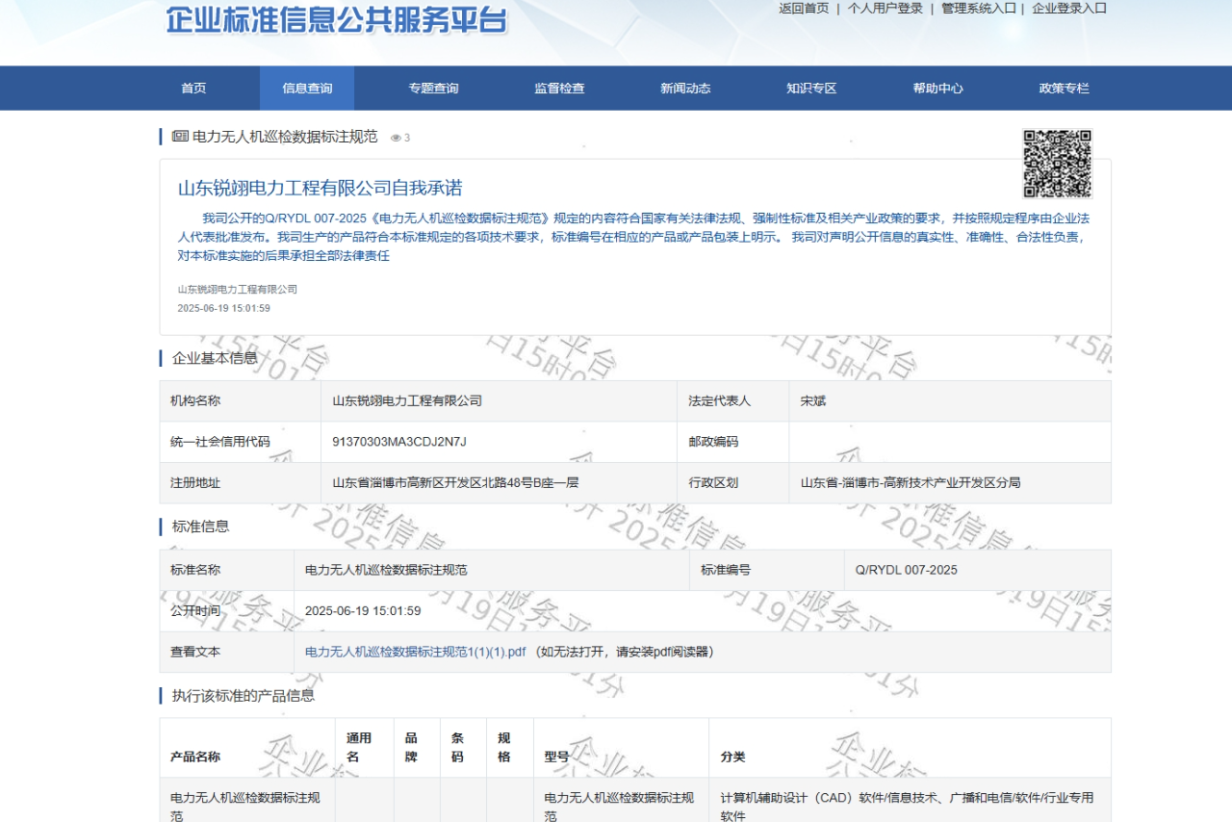Click the 查看文本 label

click(x=195, y=652)
